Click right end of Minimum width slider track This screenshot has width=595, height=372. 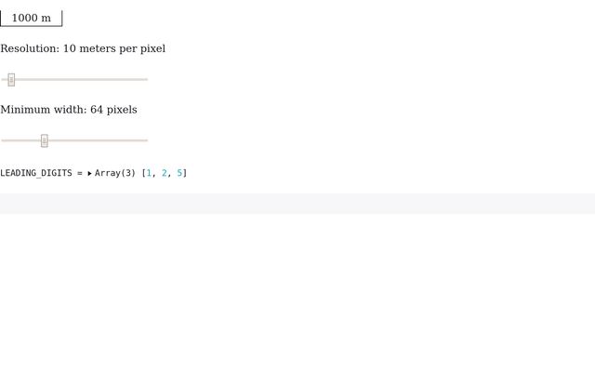point(145,140)
